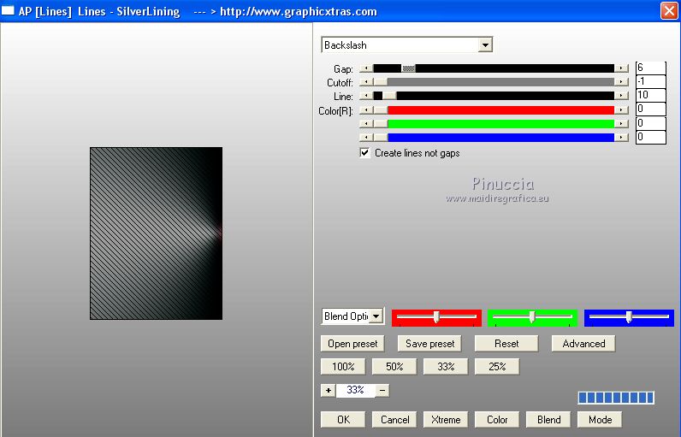
Task: Adjust the blue blend slider handle
Action: click(x=629, y=316)
